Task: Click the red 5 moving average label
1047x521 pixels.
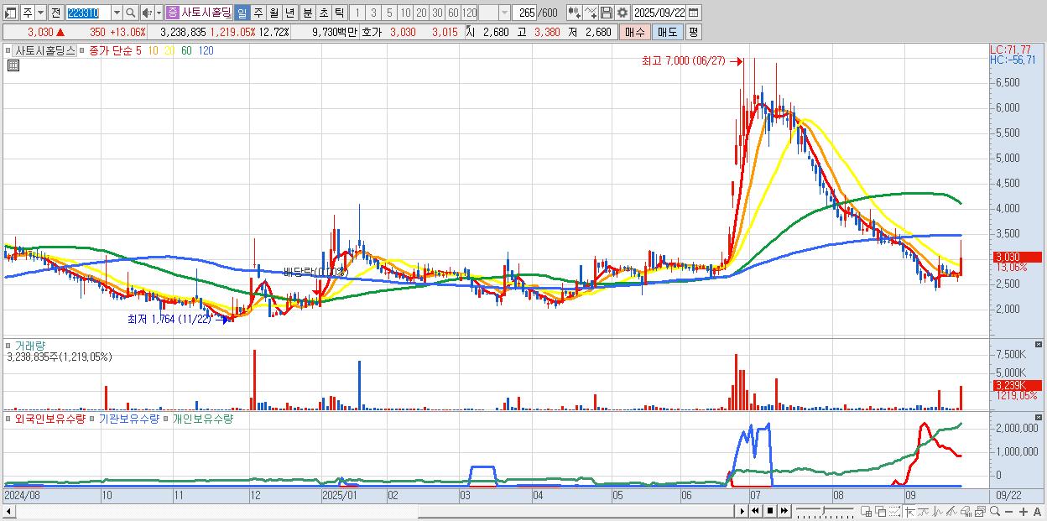Action: coord(138,50)
